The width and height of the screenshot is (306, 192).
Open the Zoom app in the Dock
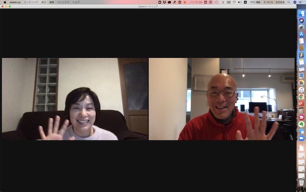[301, 139]
